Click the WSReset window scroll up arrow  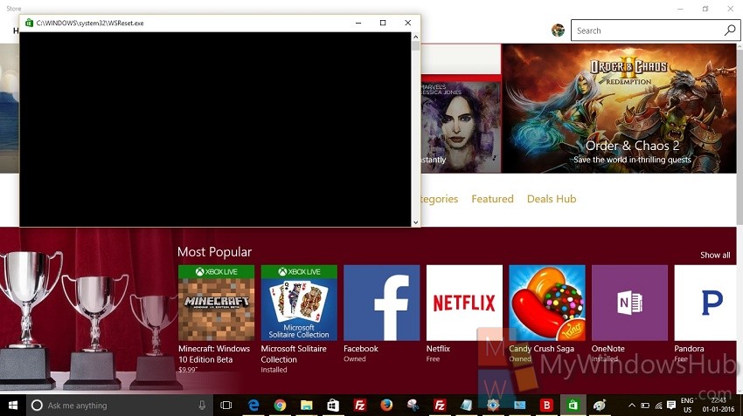tap(415, 37)
